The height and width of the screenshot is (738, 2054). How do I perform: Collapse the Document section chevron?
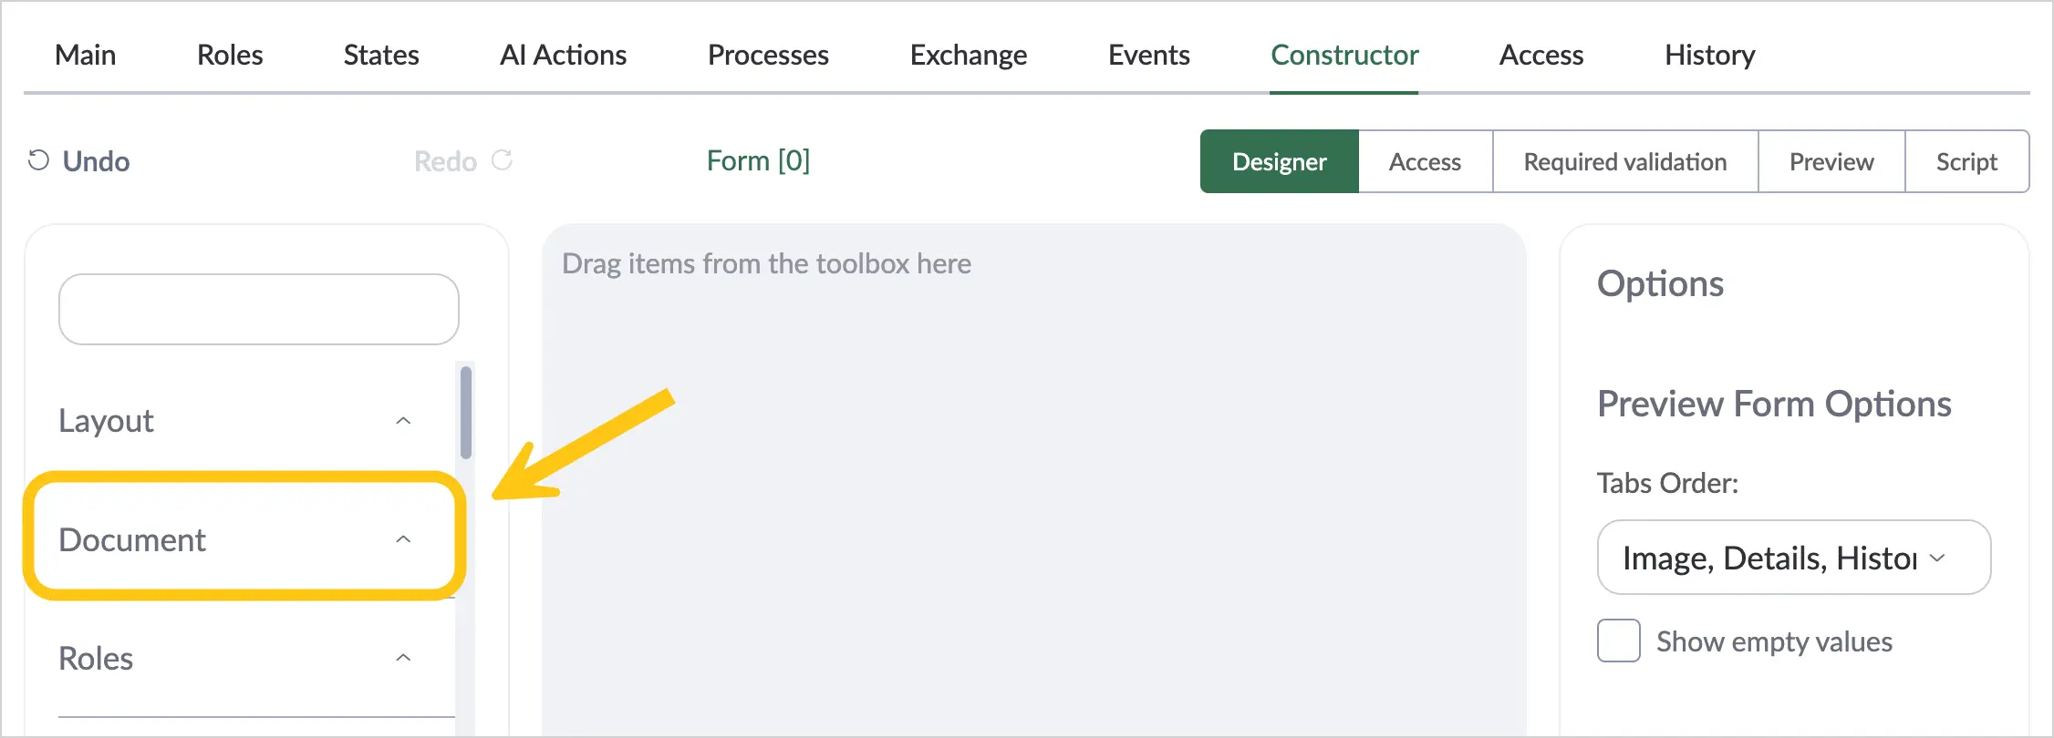[x=403, y=539]
